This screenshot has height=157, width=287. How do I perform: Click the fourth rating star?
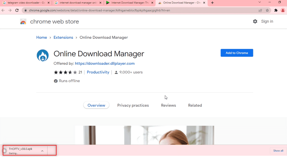click(x=70, y=72)
